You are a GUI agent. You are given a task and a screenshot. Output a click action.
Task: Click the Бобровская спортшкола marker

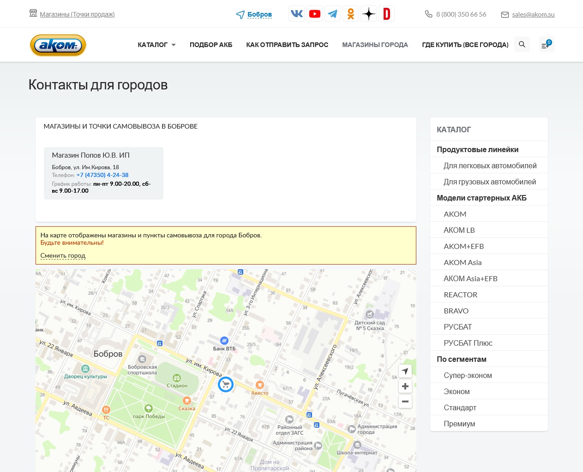[143, 359]
